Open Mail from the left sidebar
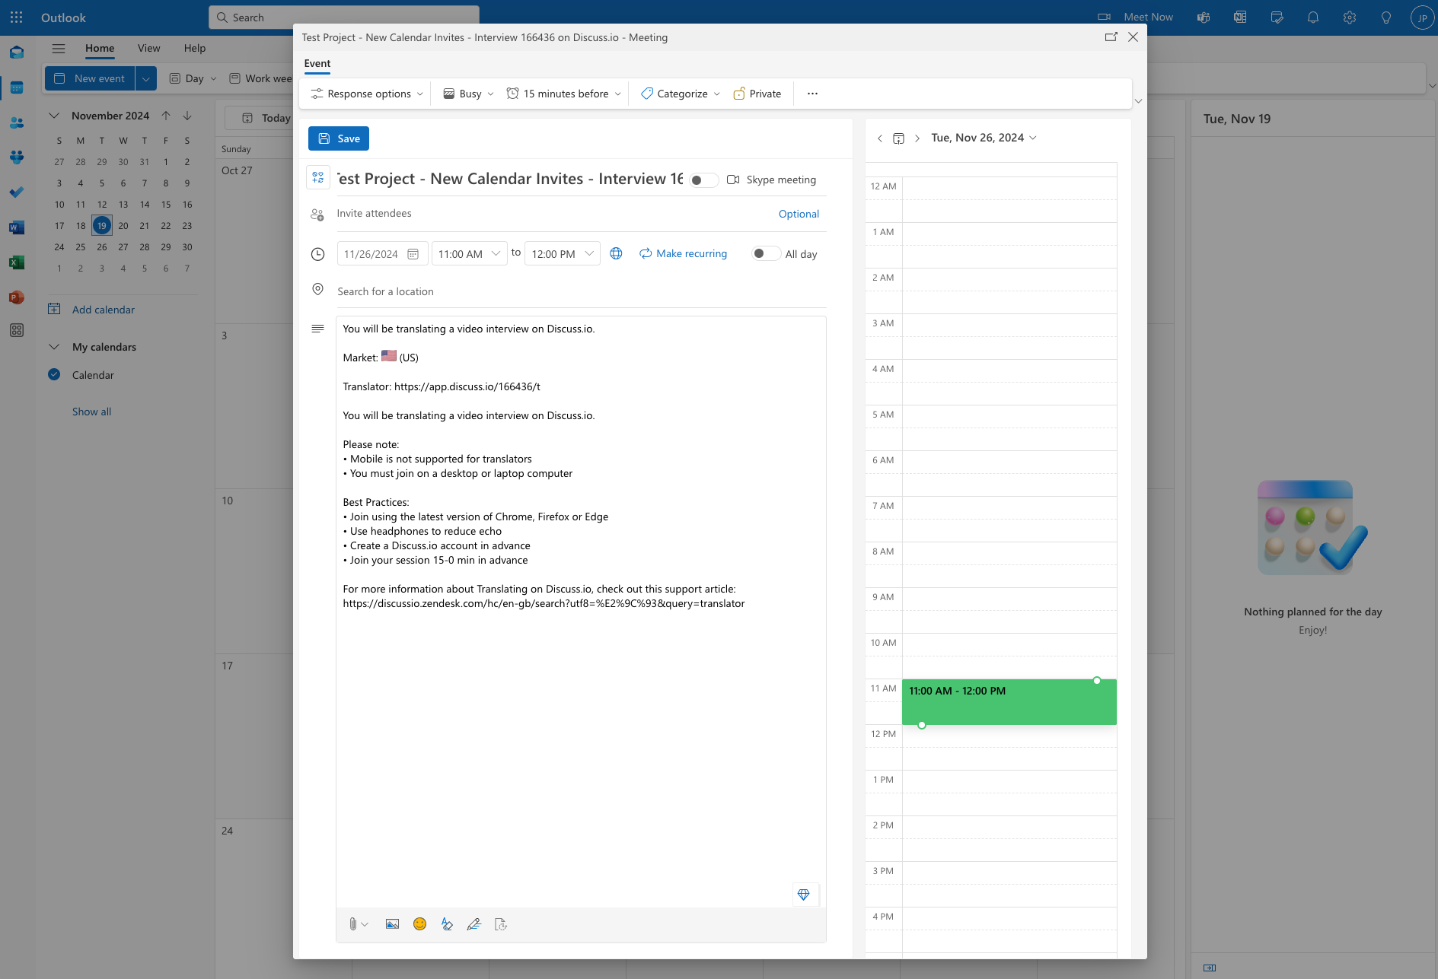The height and width of the screenshot is (979, 1438). coord(17,52)
